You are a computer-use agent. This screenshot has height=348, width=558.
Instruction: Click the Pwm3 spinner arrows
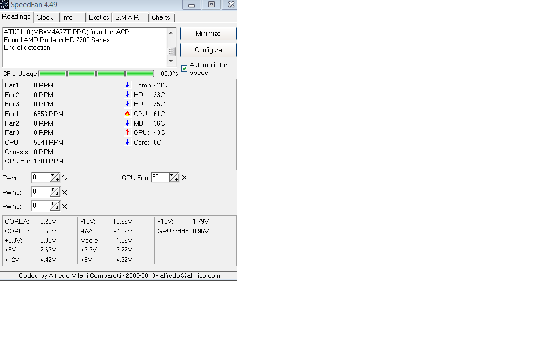(x=55, y=205)
